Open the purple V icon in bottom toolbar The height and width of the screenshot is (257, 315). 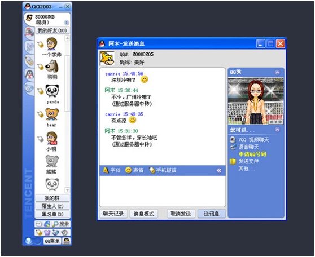tap(47, 233)
